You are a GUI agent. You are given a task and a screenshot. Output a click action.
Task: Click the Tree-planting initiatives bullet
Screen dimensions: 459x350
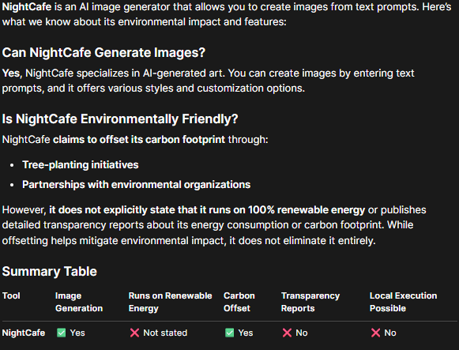tap(81, 165)
